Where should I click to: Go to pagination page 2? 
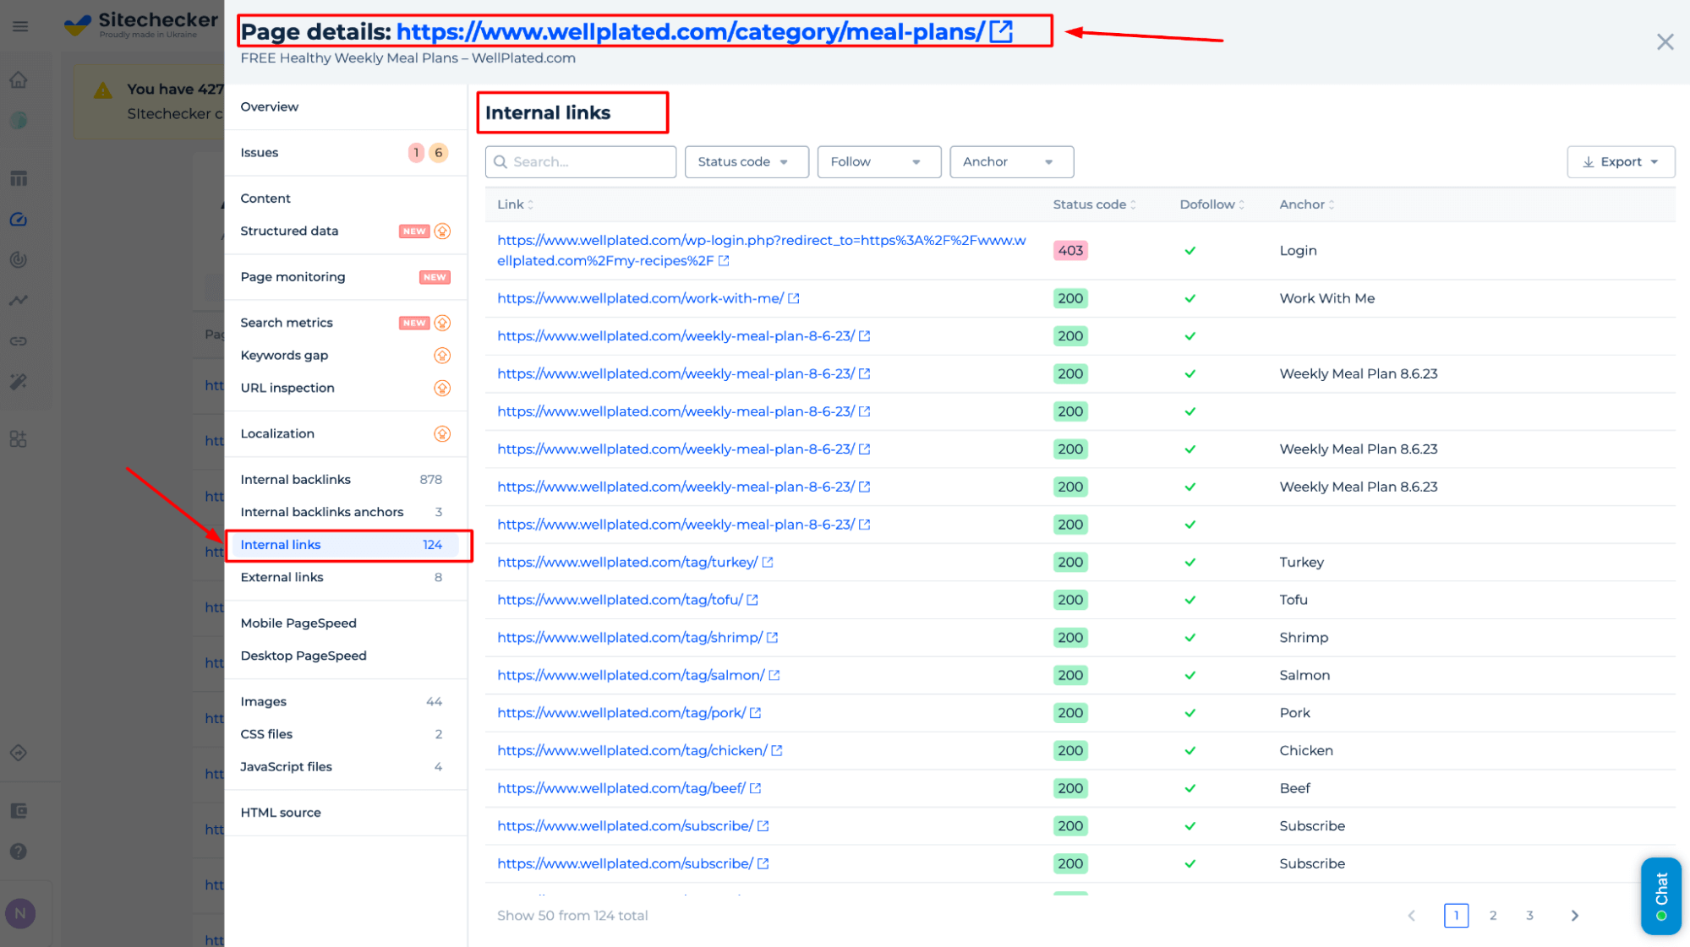(1493, 916)
